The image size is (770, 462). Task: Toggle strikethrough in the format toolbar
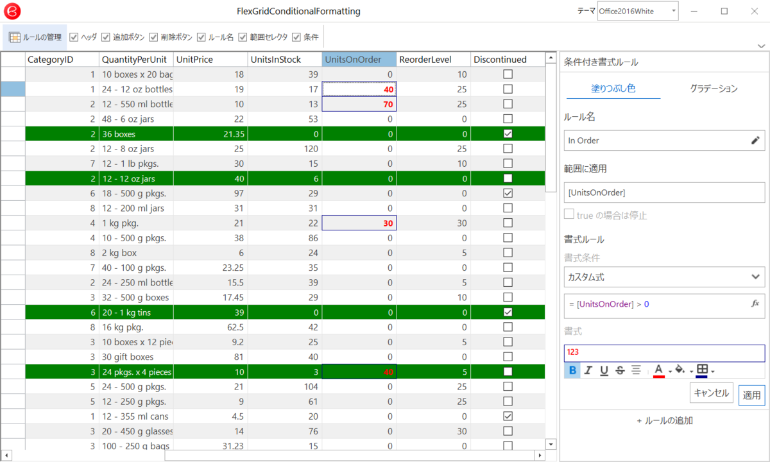tap(620, 370)
